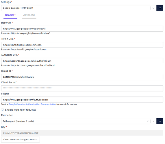Click the Base URI example text
The height and width of the screenshot is (144, 165).
tap(25, 33)
